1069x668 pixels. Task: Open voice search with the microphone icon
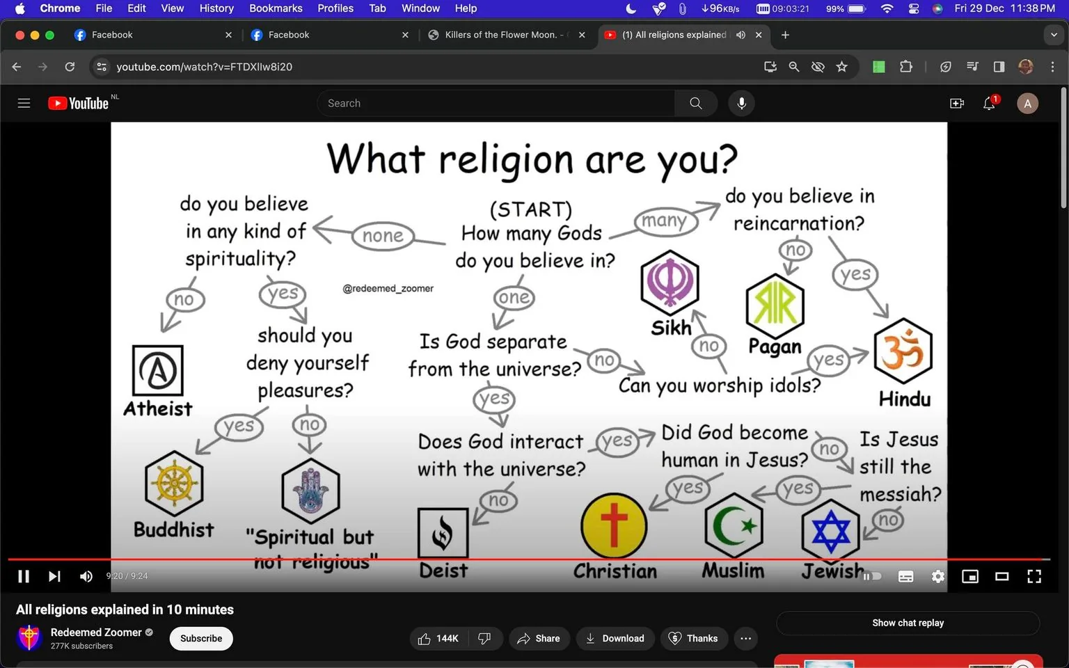[741, 102]
